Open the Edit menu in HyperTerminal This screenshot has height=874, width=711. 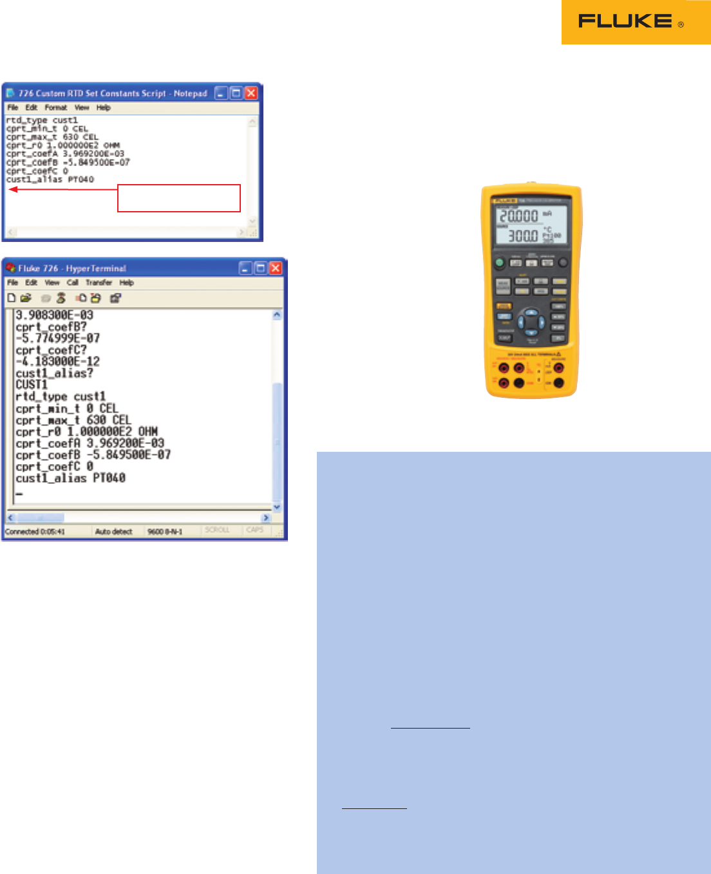(32, 283)
